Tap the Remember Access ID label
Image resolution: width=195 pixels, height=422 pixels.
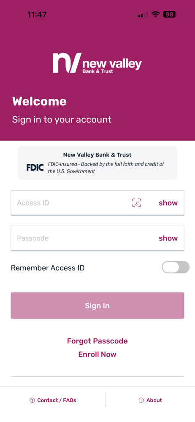coord(48,268)
